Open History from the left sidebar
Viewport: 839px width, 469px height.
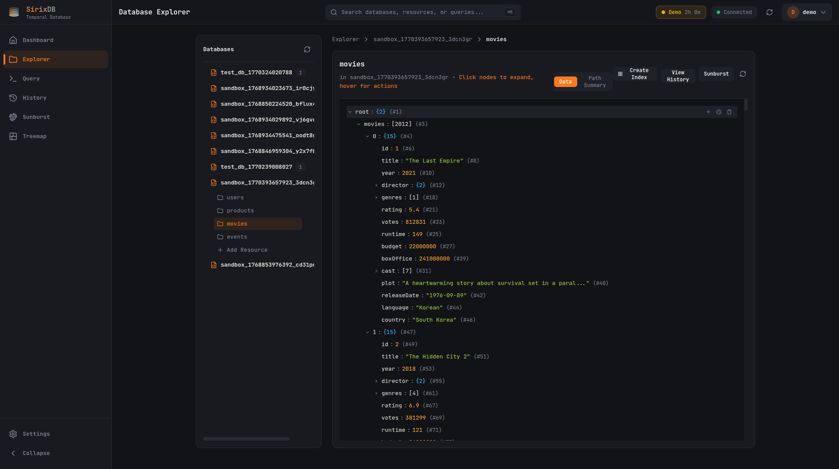click(x=35, y=97)
